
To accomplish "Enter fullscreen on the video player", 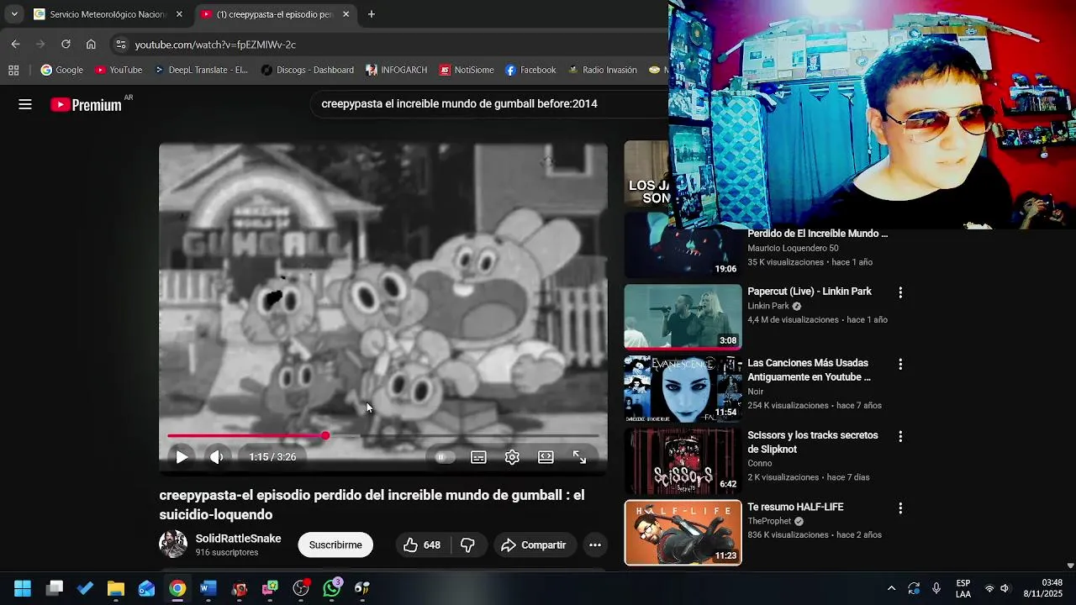I will pyautogui.click(x=580, y=457).
